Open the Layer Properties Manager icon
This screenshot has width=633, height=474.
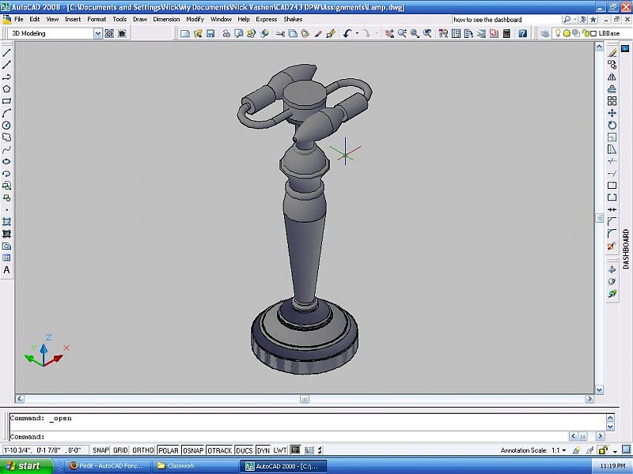[x=545, y=33]
